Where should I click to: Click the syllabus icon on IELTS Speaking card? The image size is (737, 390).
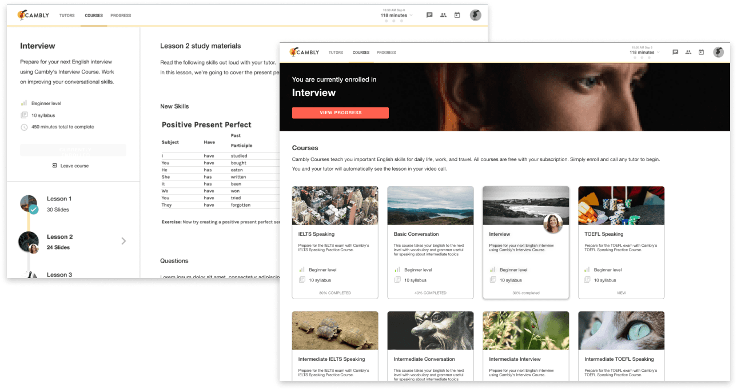coord(301,280)
